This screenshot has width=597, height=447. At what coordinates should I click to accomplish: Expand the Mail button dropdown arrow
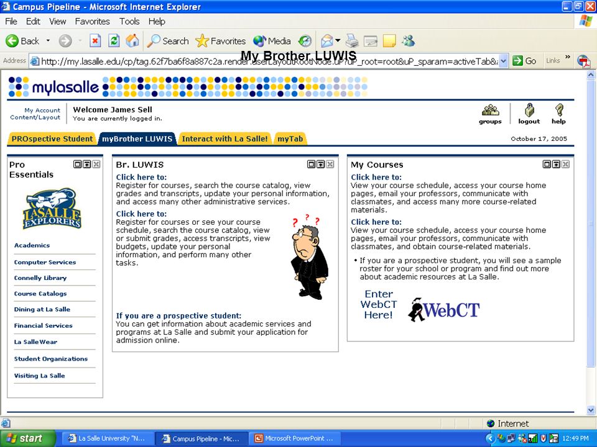(338, 41)
